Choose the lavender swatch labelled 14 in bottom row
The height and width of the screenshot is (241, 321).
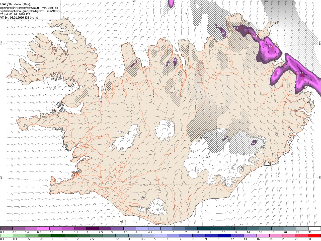point(250,235)
